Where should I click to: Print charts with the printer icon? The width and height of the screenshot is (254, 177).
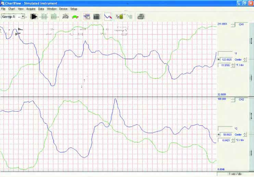pyautogui.click(x=141, y=16)
